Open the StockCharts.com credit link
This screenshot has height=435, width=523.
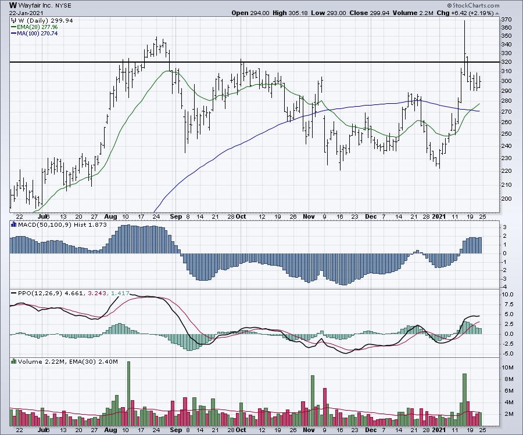coord(473,5)
